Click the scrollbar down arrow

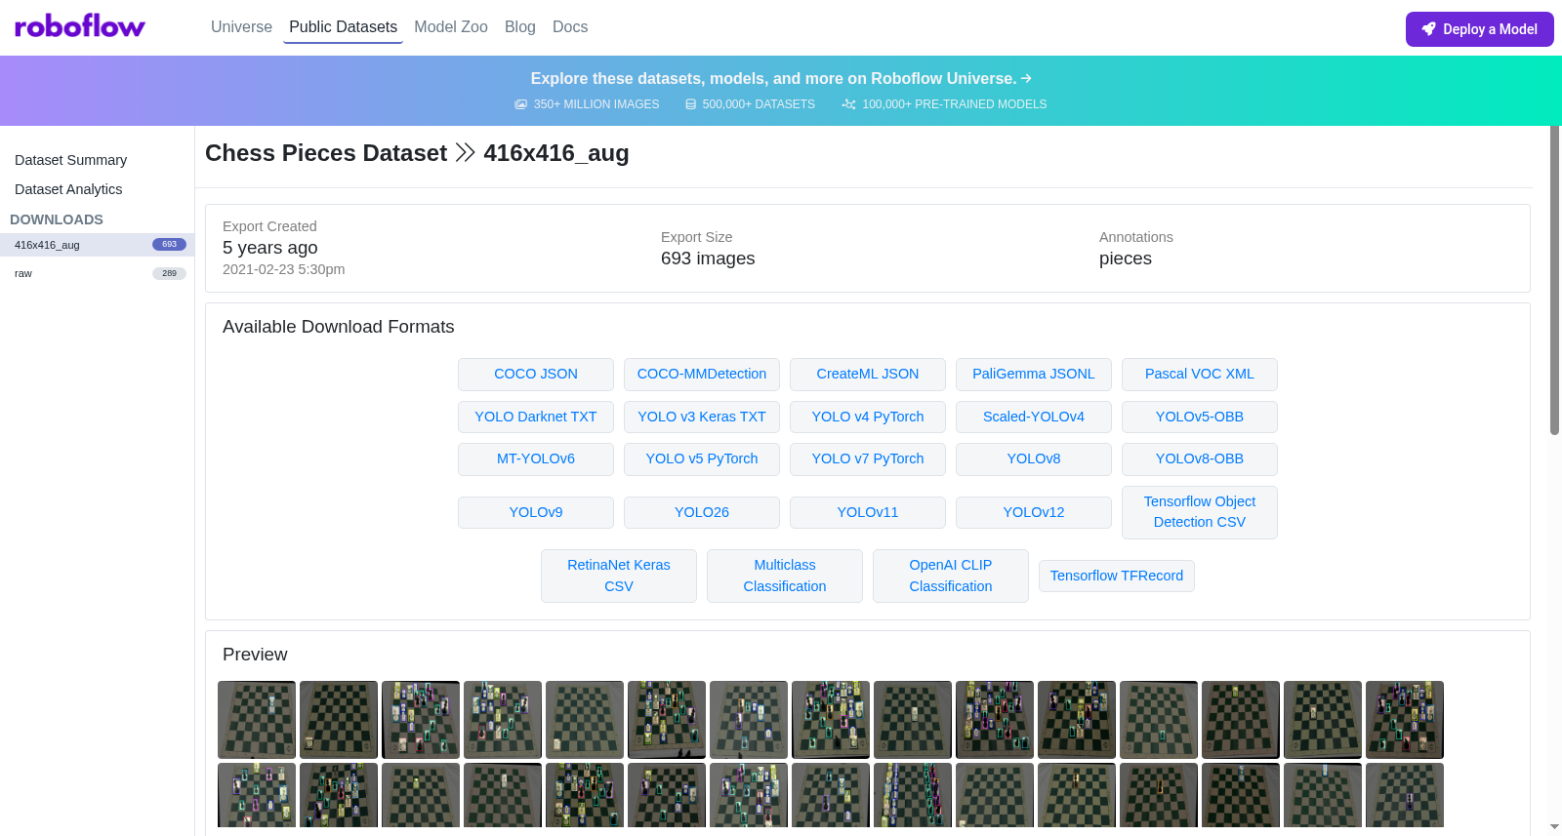click(x=1555, y=827)
